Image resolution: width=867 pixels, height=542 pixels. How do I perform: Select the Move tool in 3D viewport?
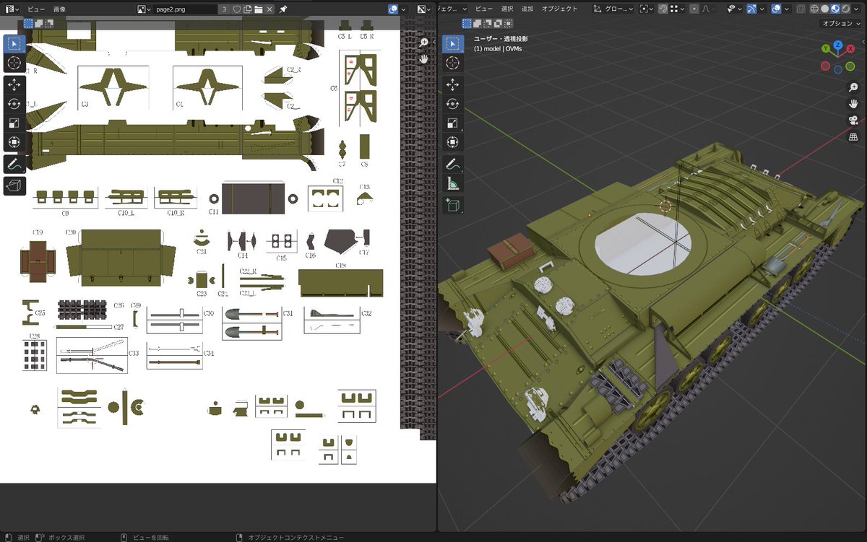453,85
